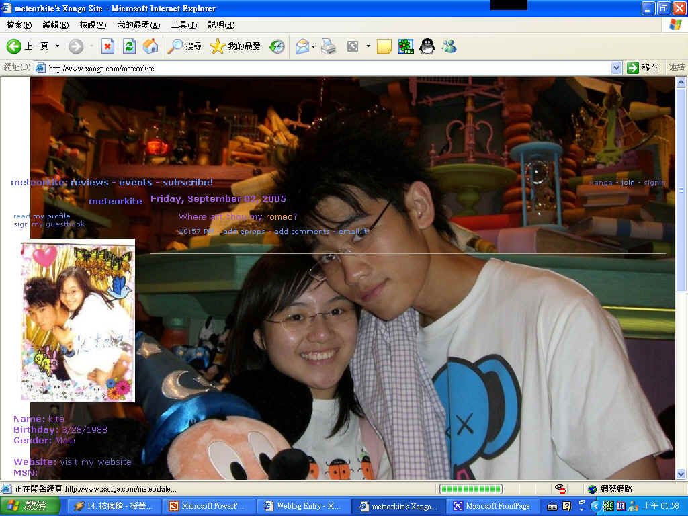This screenshot has width=688, height=516.
Task: Open the 'reviews' link in the Xanga header
Action: [x=89, y=183]
